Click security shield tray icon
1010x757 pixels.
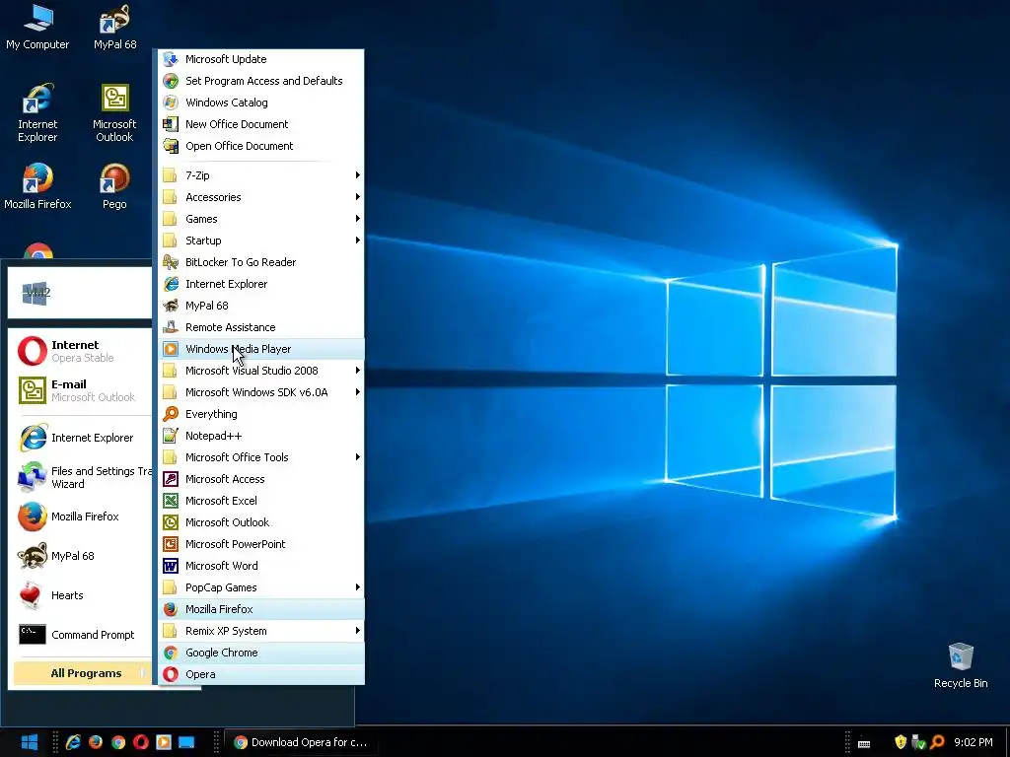coord(901,742)
